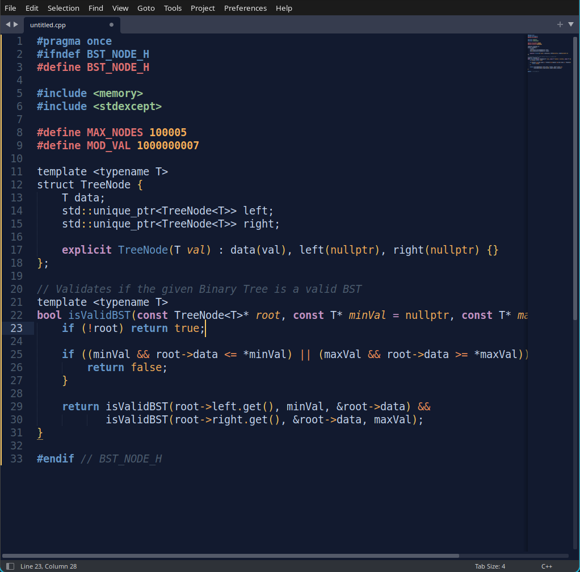Click '#define BST_NODE_H' line
The height and width of the screenshot is (572, 580).
tap(93, 67)
